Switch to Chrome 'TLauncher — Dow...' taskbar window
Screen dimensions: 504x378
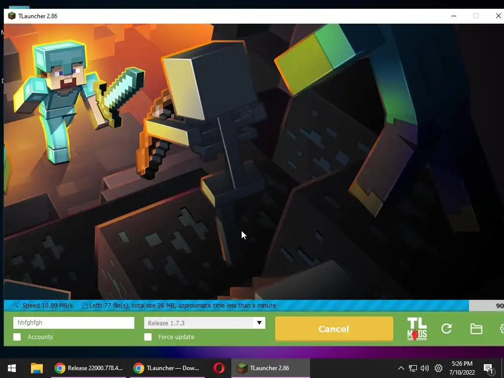[167, 368]
